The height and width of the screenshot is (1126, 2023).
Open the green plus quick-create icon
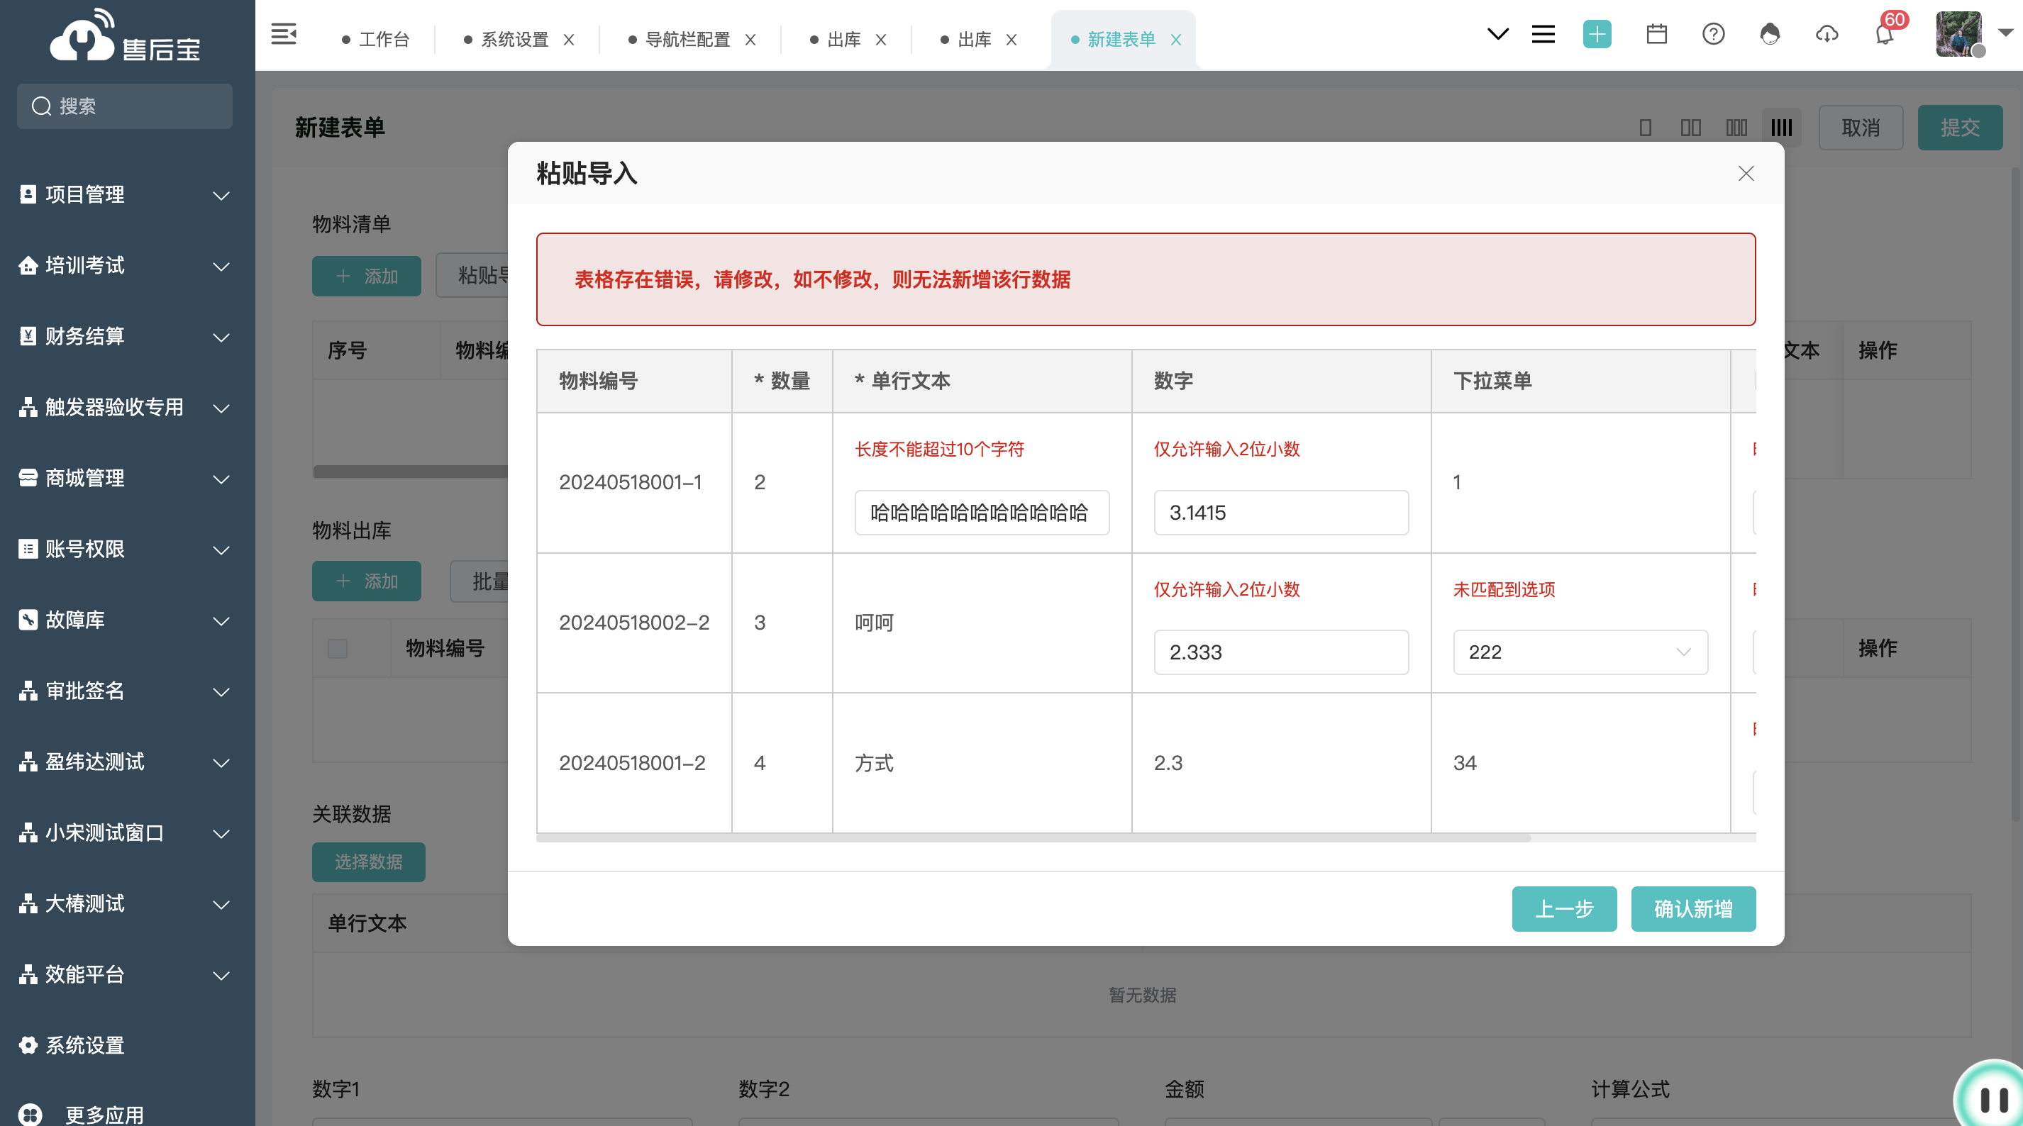point(1597,35)
